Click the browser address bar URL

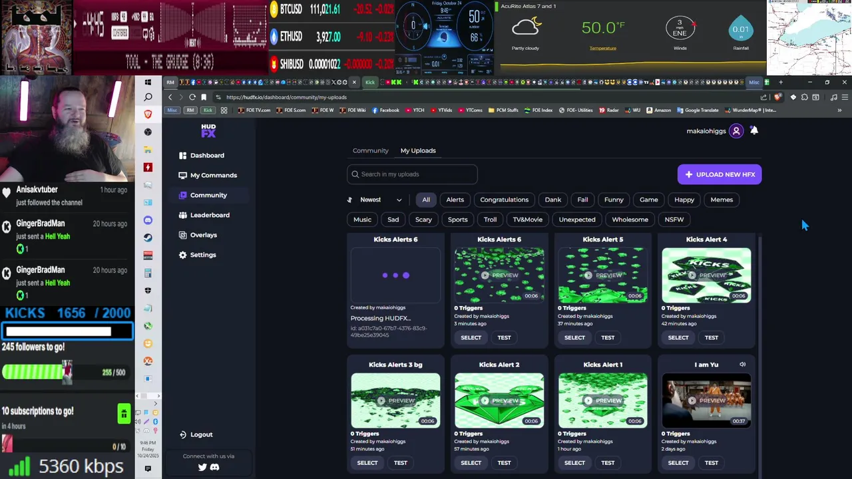point(286,97)
